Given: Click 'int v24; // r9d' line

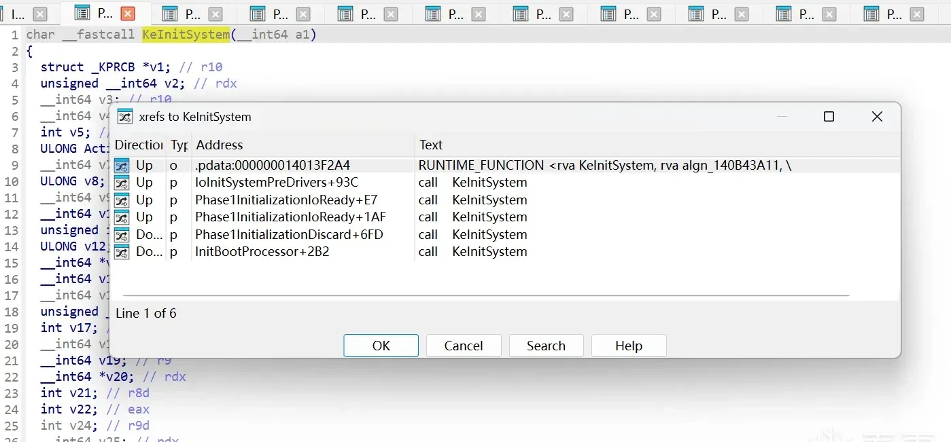Looking at the screenshot, I should pos(95,426).
